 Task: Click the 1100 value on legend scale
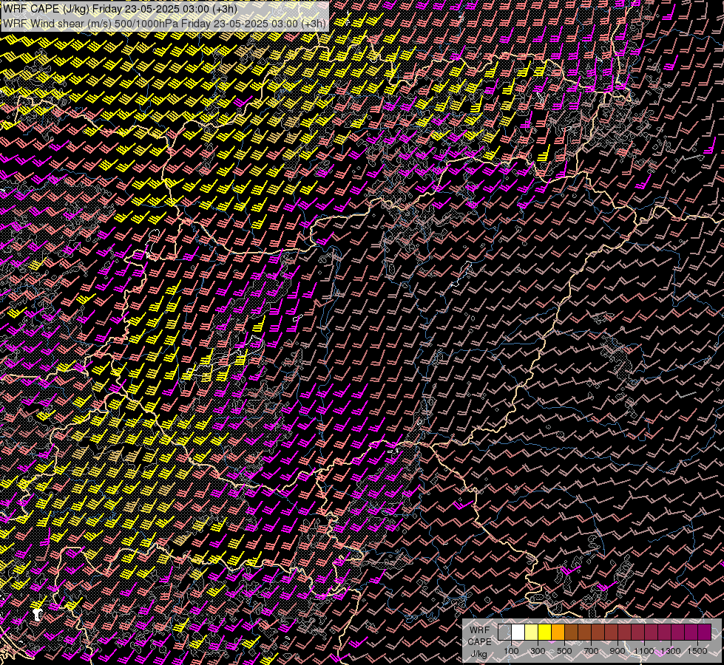point(644,651)
